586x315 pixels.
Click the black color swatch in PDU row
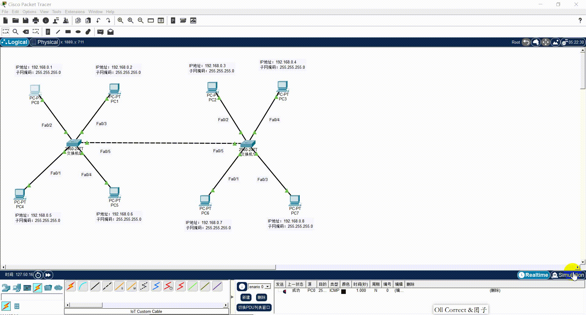(x=343, y=291)
